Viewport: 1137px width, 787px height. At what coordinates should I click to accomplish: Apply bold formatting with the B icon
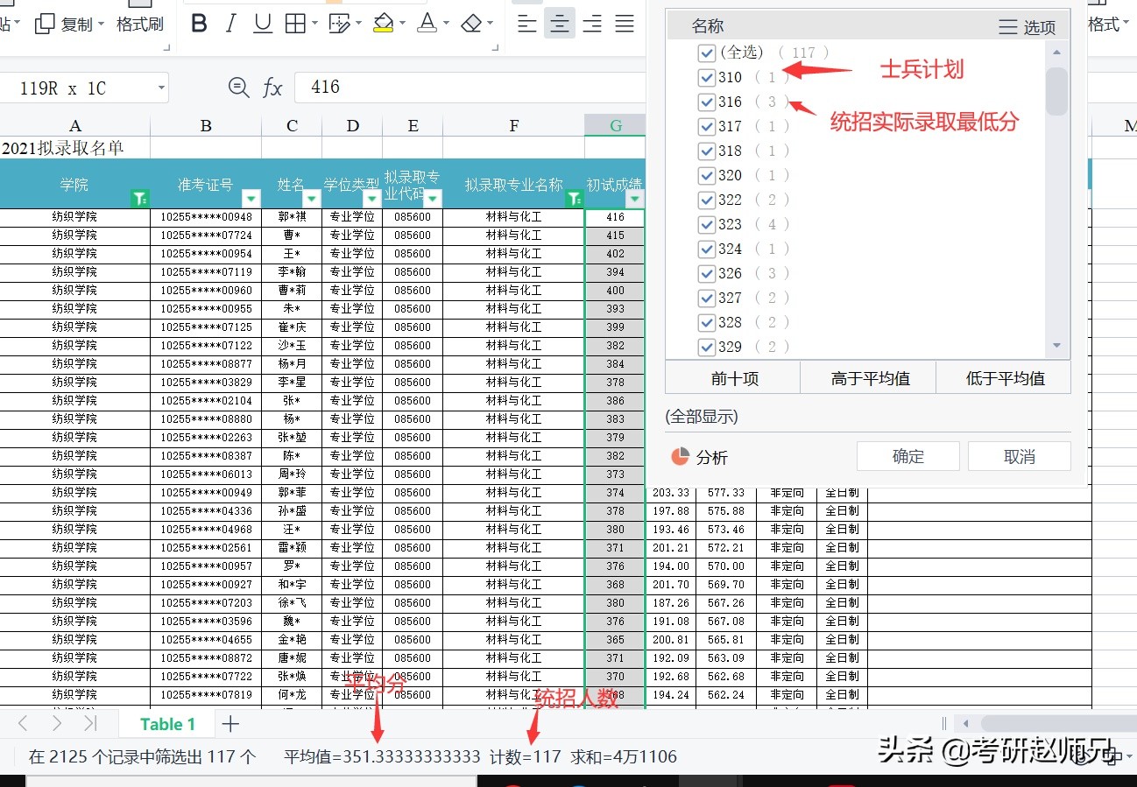[x=198, y=24]
